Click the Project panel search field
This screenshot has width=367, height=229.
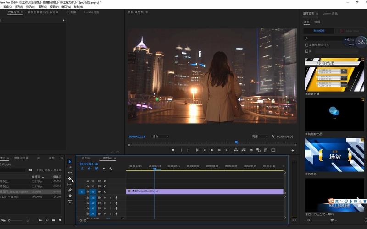(13, 170)
